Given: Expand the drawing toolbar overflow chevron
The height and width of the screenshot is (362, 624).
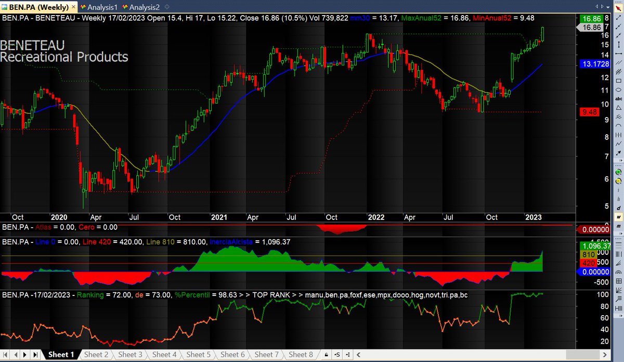Looking at the screenshot, I should 621,160.
